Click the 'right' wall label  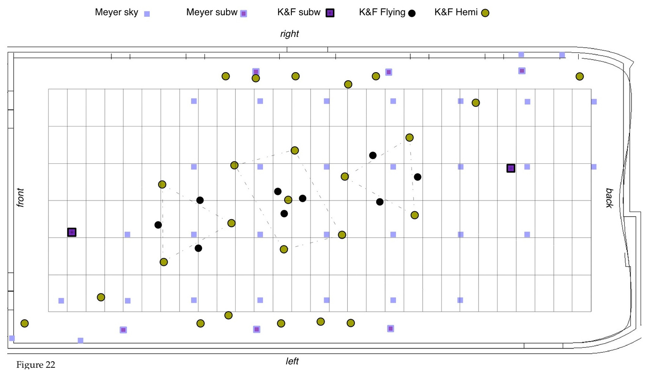290,34
